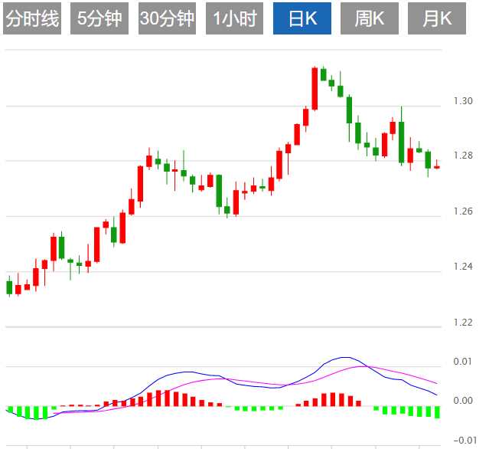Screen dimensions: 489x449
Task: Select the 月K monthly chart tab
Action: (437, 19)
